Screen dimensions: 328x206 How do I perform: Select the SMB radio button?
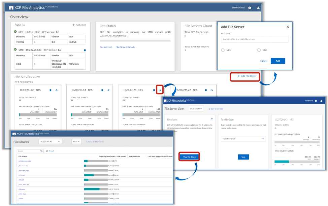259,50
